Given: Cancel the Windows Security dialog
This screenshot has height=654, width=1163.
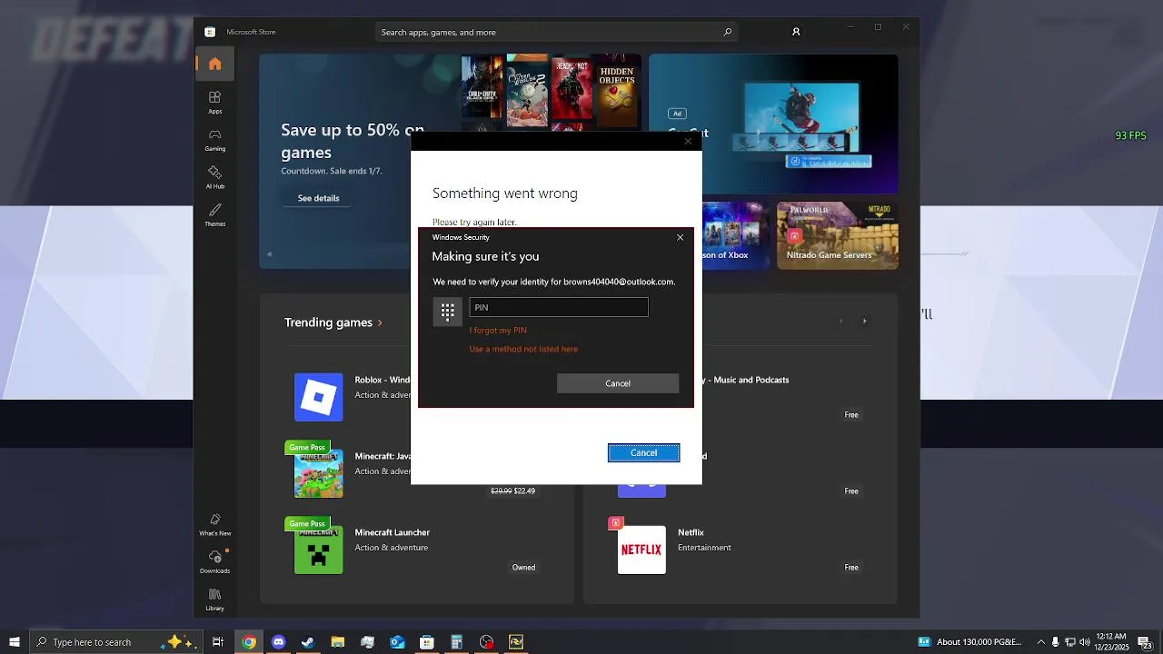Looking at the screenshot, I should point(618,383).
